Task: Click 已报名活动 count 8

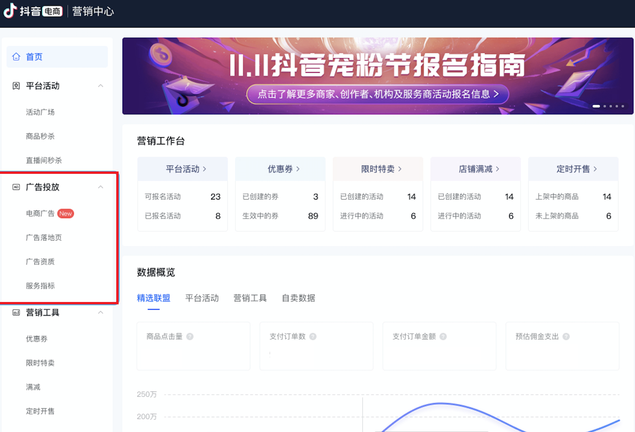Action: click(x=218, y=216)
